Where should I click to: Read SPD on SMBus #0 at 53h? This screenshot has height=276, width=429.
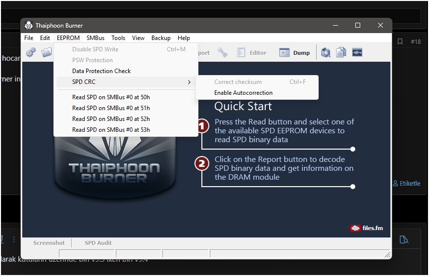tap(126, 130)
